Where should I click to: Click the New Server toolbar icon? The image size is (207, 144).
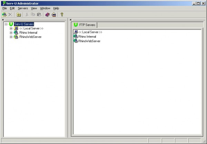tap(4, 14)
